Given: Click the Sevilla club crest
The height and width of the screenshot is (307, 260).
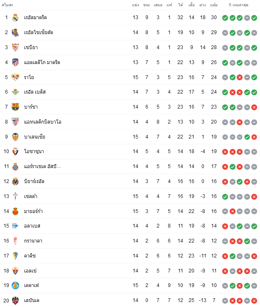Looking at the screenshot, I should tap(15, 47).
